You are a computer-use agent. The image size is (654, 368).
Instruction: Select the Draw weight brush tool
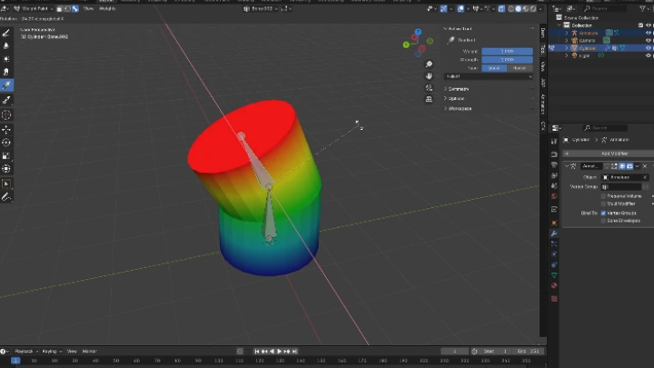point(6,33)
